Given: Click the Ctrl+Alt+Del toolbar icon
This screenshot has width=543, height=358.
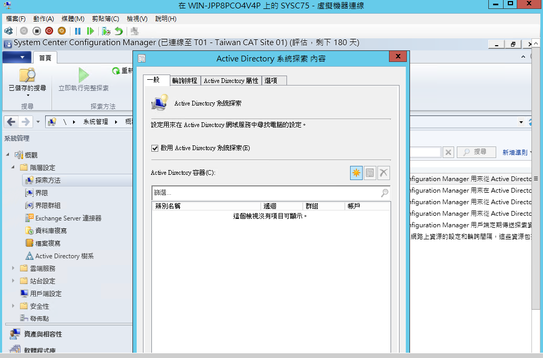Looking at the screenshot, I should [x=8, y=31].
